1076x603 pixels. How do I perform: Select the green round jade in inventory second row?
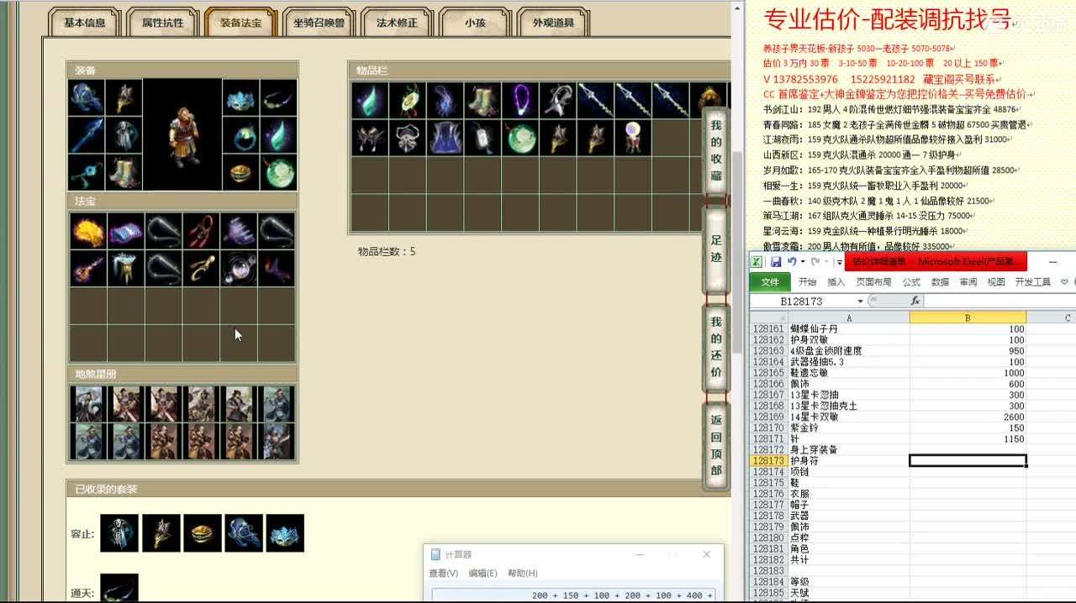coord(520,138)
